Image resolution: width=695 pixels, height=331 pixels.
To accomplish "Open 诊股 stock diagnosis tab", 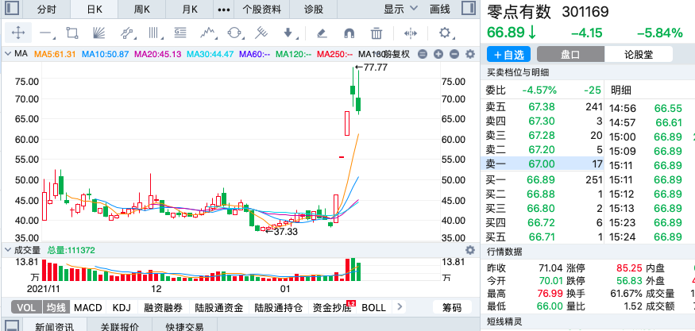I will (314, 10).
